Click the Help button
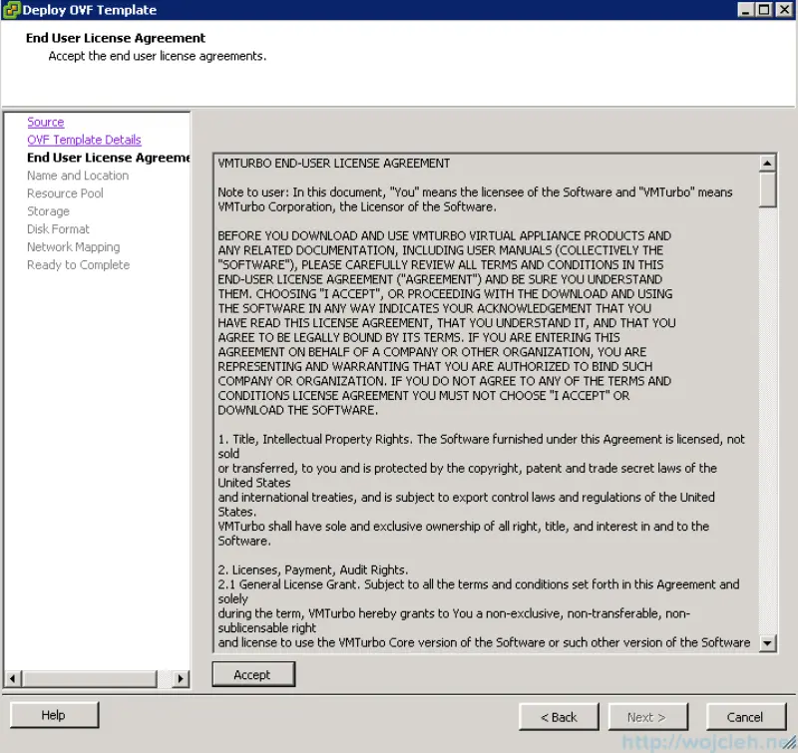Image resolution: width=798 pixels, height=753 pixels. pos(53,715)
